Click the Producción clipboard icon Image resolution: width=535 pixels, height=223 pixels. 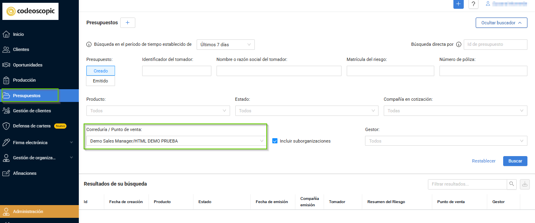tap(6, 80)
